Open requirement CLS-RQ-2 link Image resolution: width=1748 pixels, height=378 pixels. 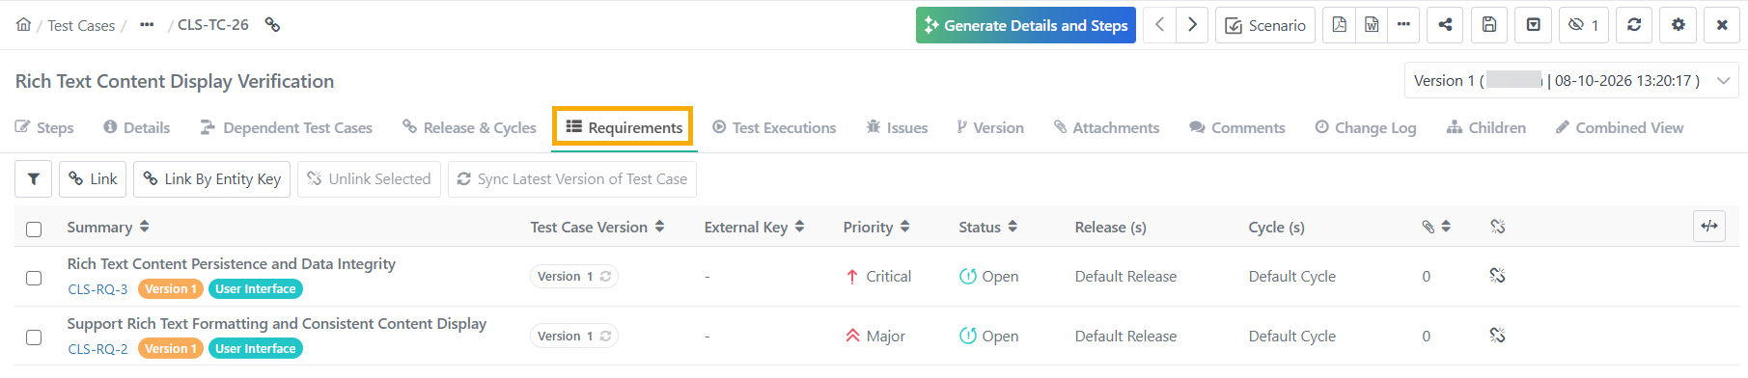[97, 349]
